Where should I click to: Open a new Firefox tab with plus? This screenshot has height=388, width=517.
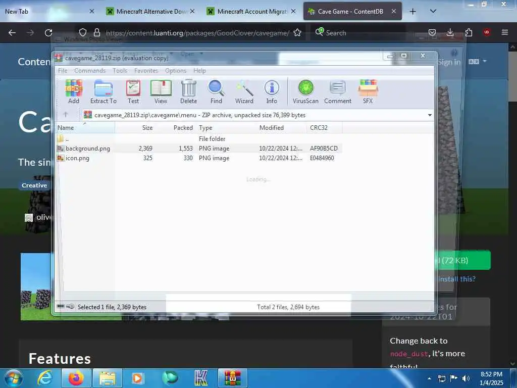tap(412, 12)
